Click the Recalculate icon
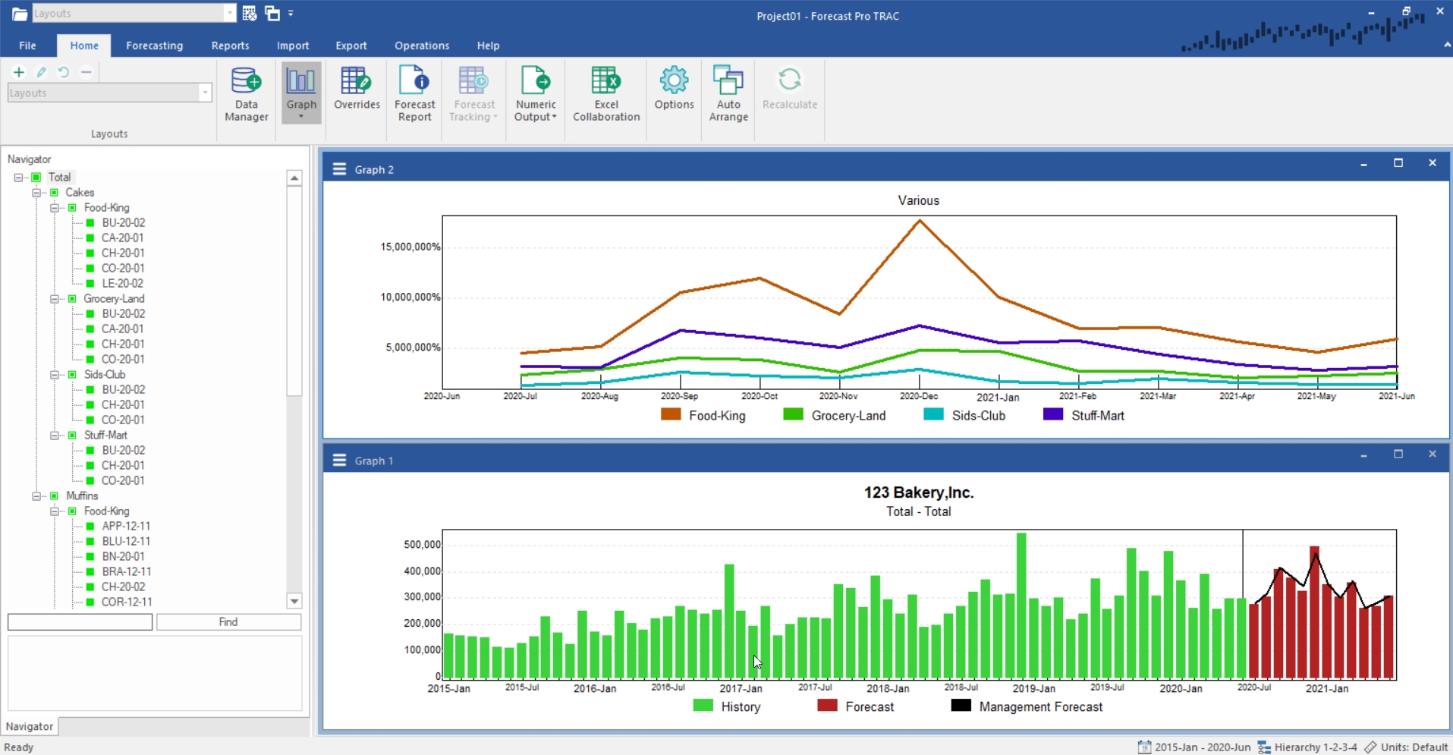 pos(790,80)
